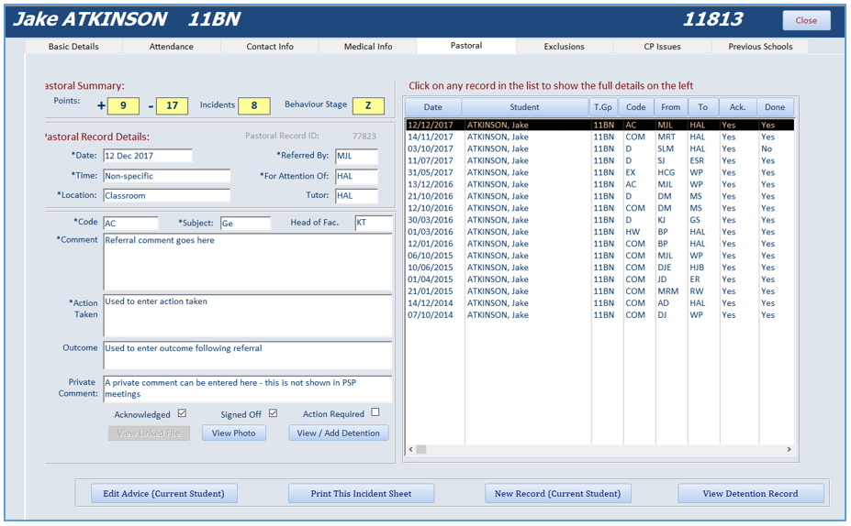Click into the Action Taken text box
Image resolution: width=851 pixels, height=526 pixels.
click(x=248, y=316)
